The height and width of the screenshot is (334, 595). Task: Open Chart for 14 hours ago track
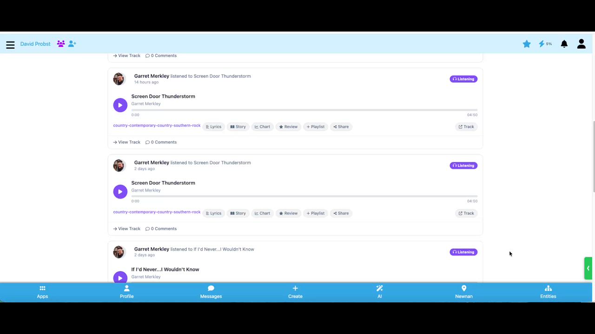pos(263,127)
